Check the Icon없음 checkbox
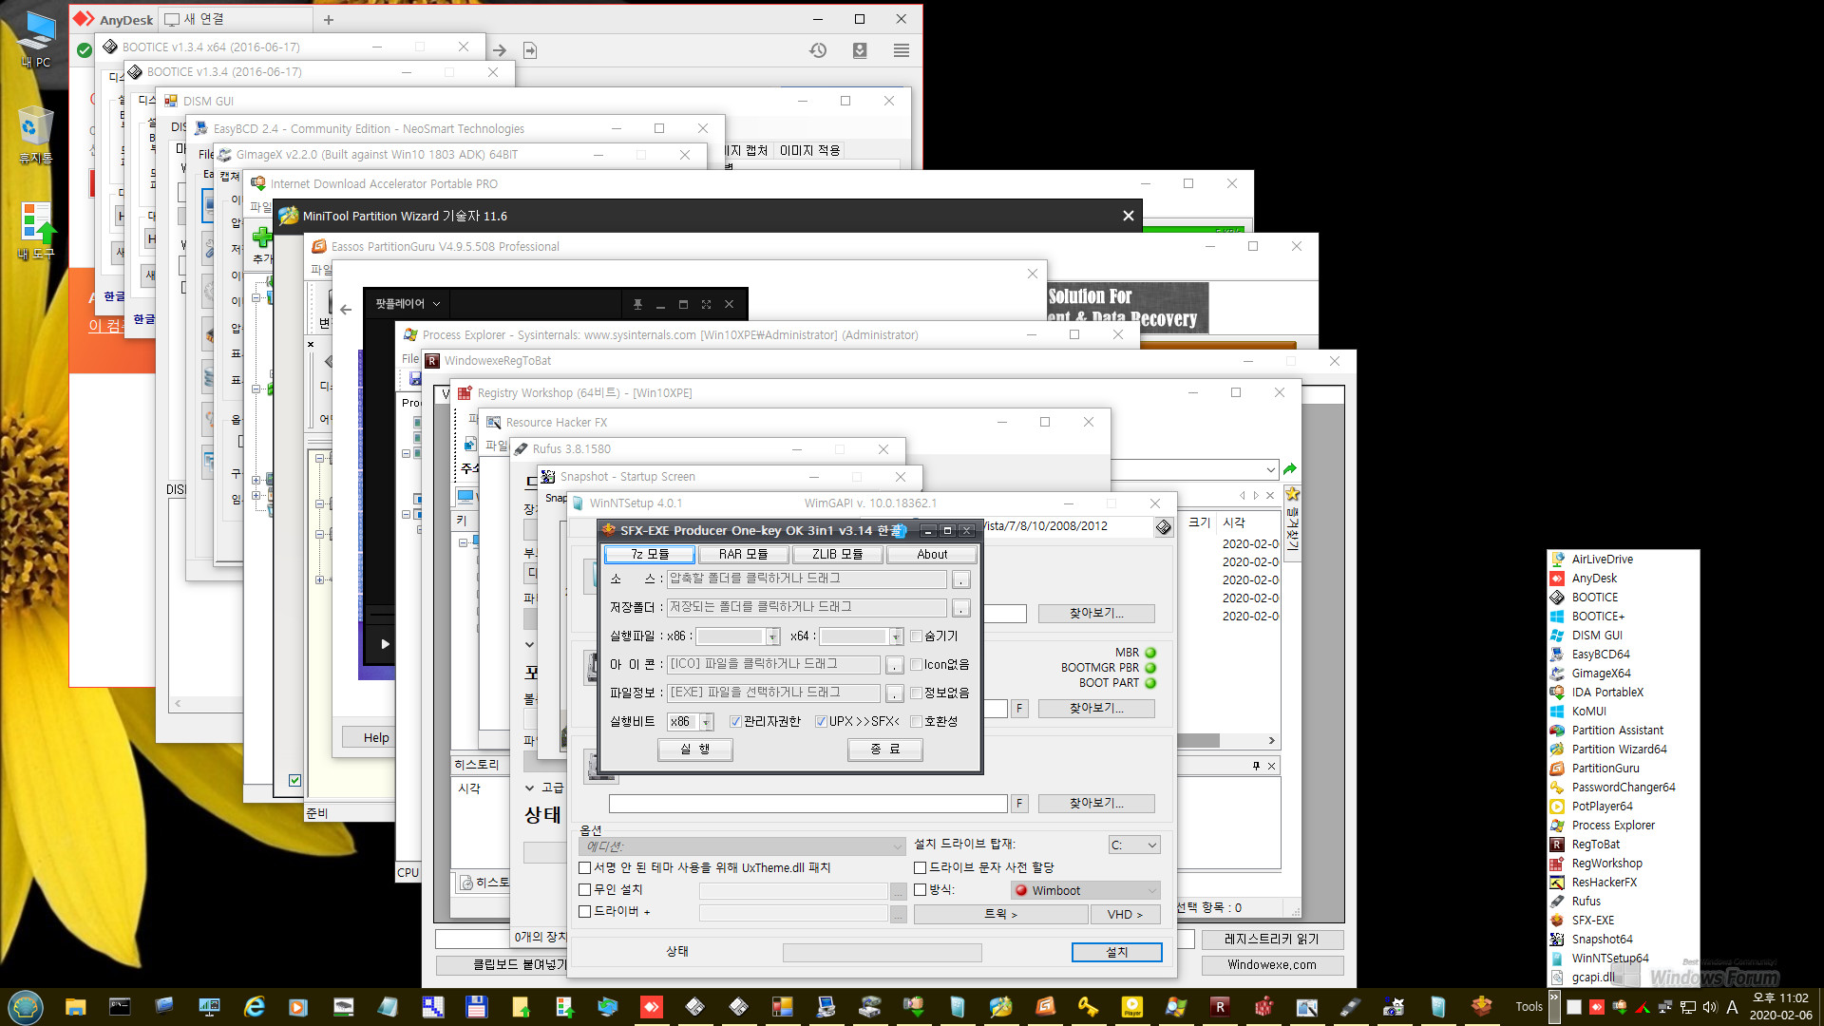 click(x=917, y=665)
